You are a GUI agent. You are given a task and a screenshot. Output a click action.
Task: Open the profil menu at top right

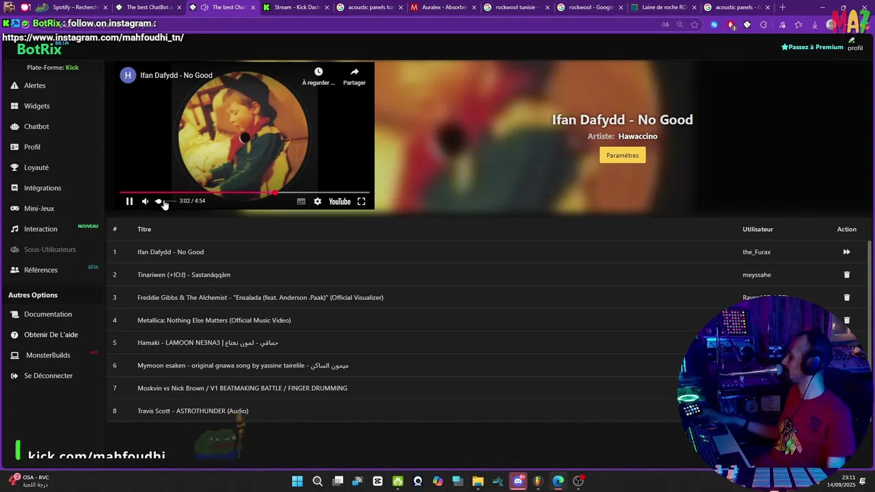(854, 44)
